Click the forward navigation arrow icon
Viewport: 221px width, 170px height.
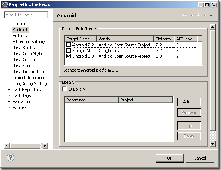coord(198,15)
